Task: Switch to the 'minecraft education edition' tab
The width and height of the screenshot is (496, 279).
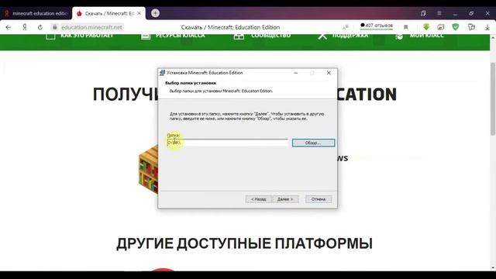Action: point(36,13)
